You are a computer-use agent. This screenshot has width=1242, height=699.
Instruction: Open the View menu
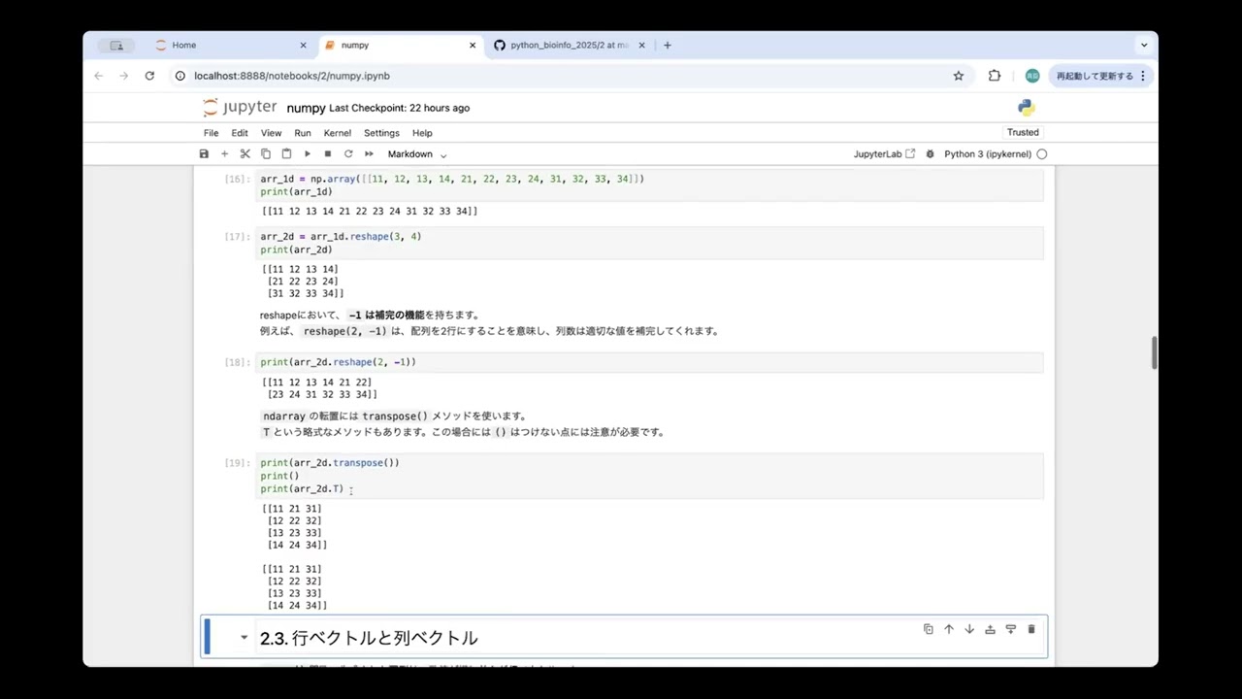(x=271, y=133)
